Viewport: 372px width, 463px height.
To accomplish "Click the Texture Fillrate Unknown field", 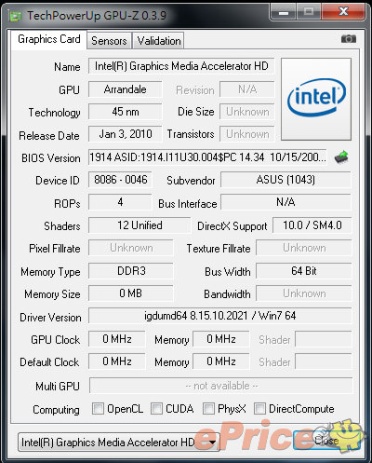I will pos(304,248).
